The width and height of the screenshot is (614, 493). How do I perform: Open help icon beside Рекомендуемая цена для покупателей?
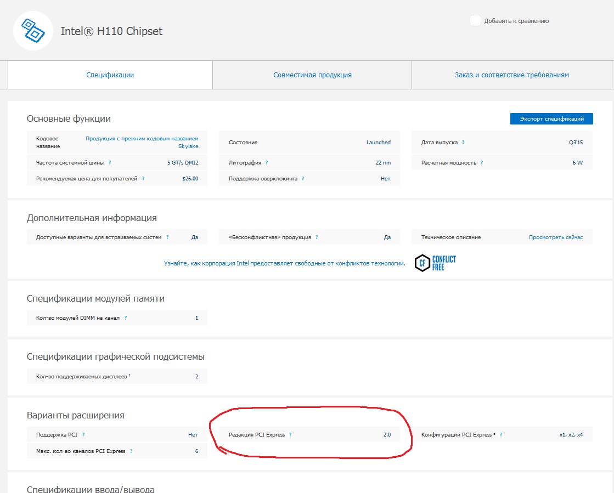point(143,178)
